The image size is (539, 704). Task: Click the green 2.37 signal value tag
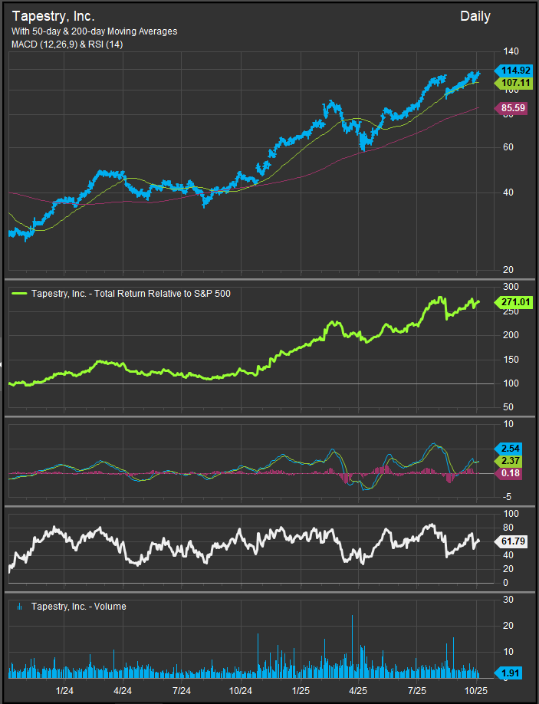[x=509, y=460]
